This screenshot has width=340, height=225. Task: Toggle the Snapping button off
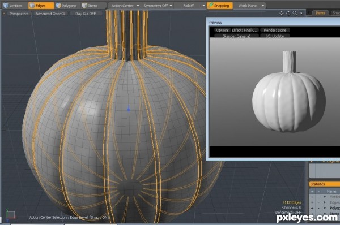pyautogui.click(x=220, y=6)
